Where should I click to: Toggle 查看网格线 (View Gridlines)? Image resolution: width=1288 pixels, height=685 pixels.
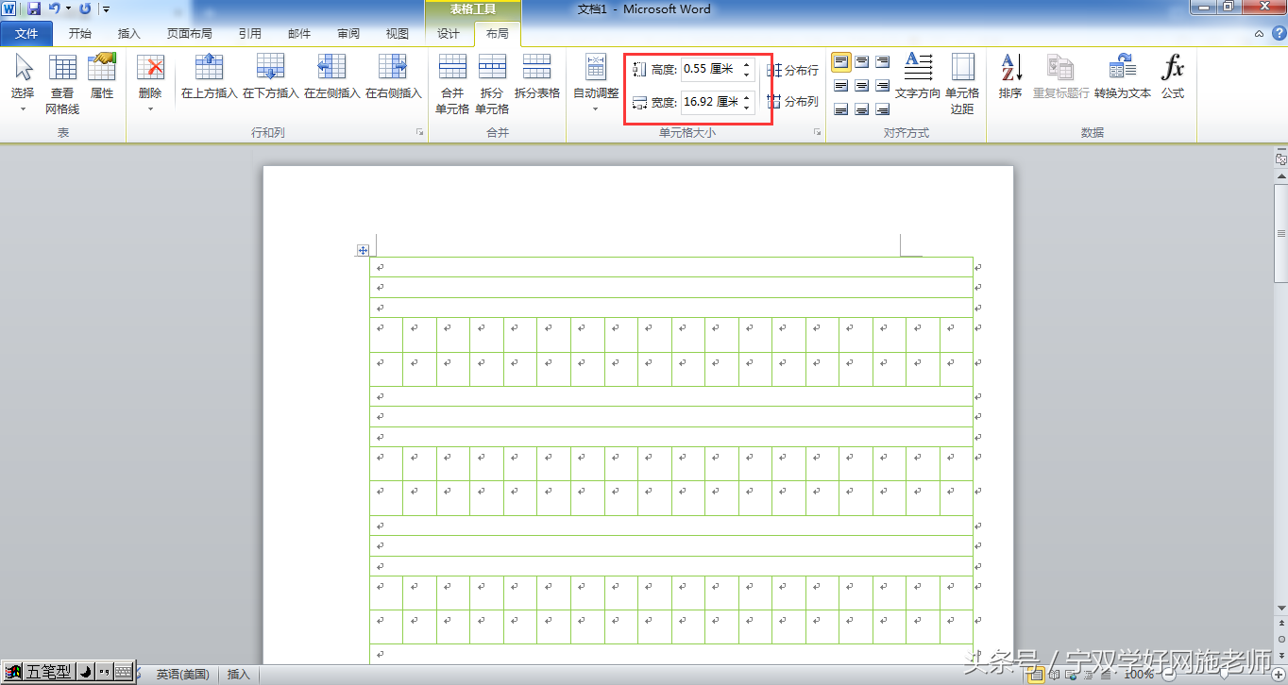click(62, 83)
